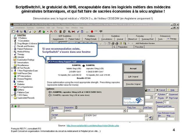Click the magnifier search icon in toolbar

point(25,32)
